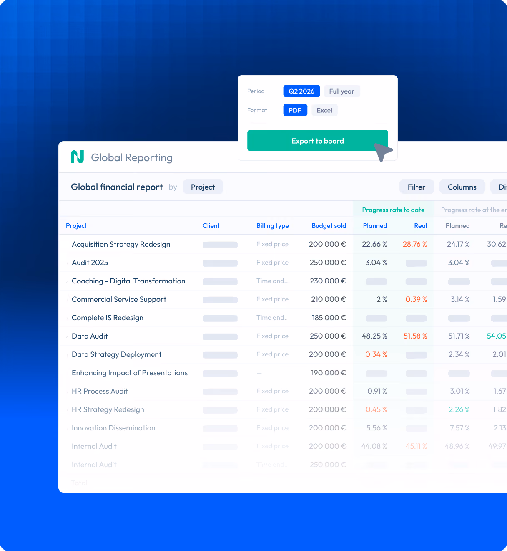This screenshot has width=507, height=551.
Task: Click the green 2.26 % value
Action: [x=459, y=409]
